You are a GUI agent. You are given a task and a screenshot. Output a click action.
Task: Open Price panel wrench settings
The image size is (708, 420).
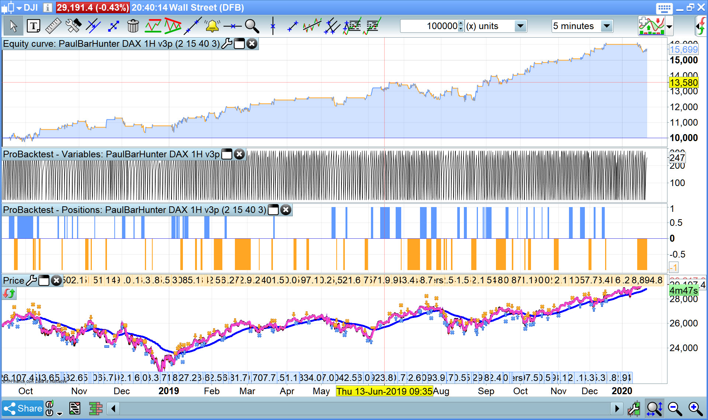pyautogui.click(x=31, y=281)
